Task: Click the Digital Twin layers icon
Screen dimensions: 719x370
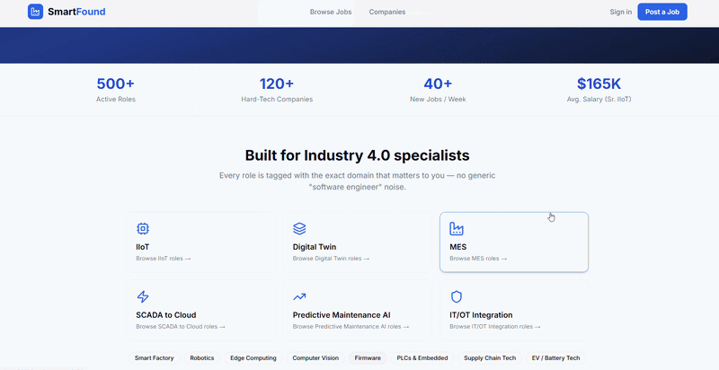Action: 299,228
